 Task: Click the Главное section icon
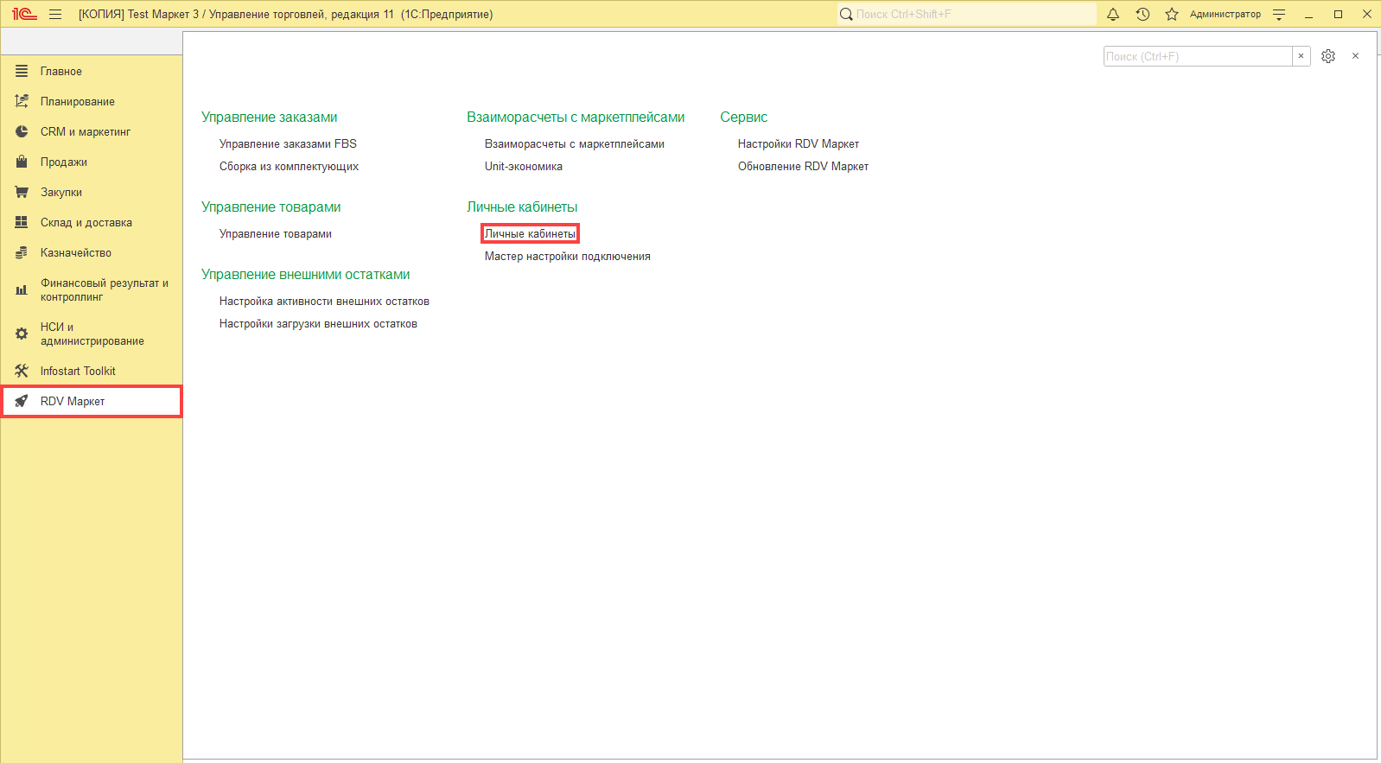coord(22,71)
